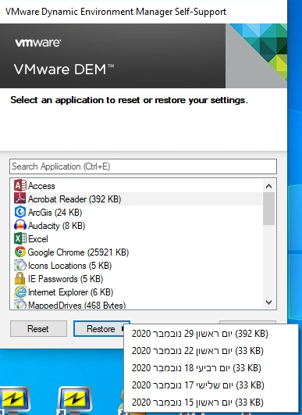Select Excel in the application list
Viewport: 302px width, 415px height.
click(137, 238)
